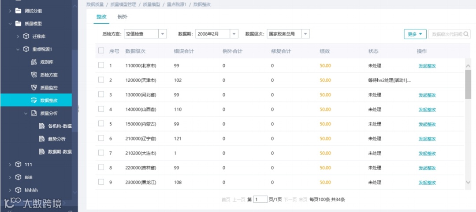Click the 错误合计 column header
476x212 pixels.
coord(184,51)
